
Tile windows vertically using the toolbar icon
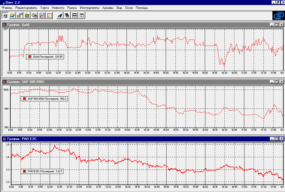[82, 16]
